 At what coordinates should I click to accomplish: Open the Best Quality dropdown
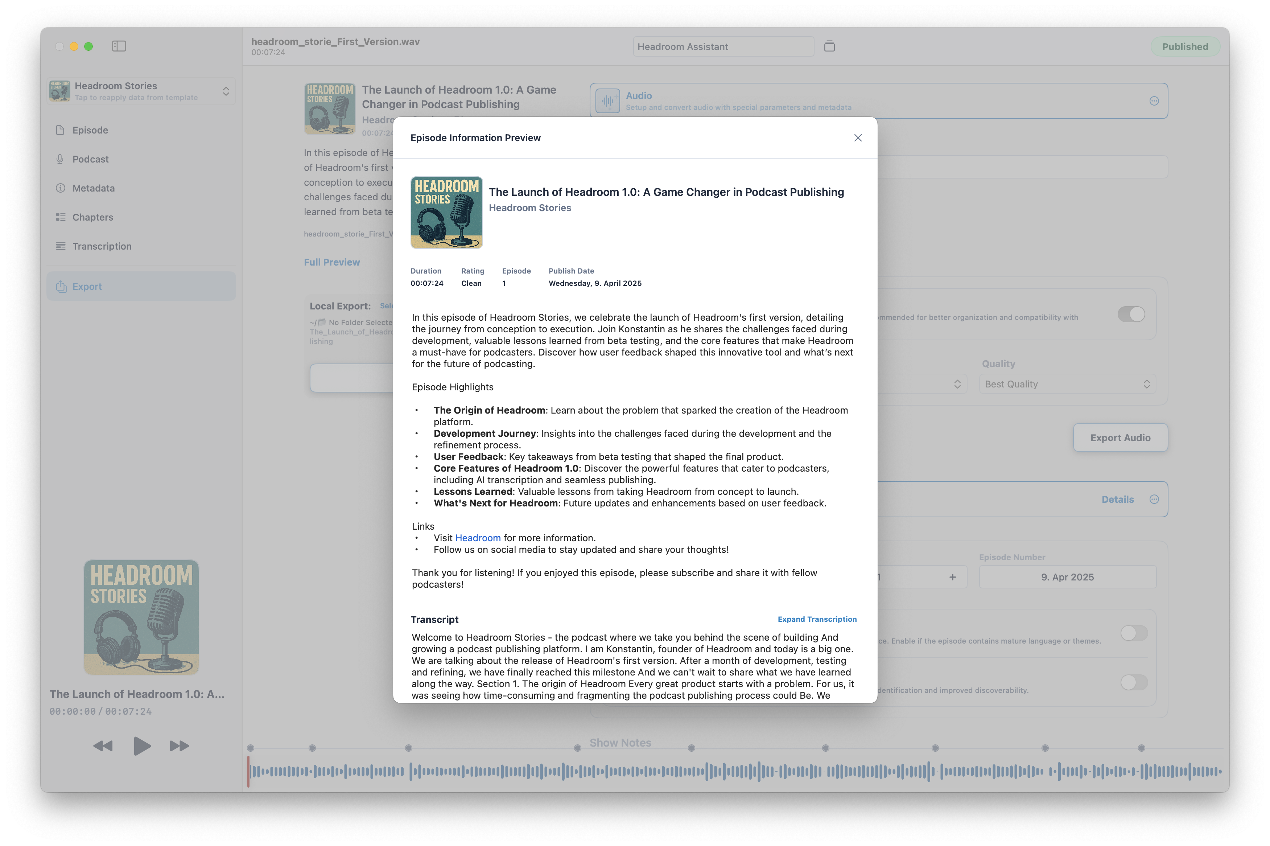(1067, 384)
